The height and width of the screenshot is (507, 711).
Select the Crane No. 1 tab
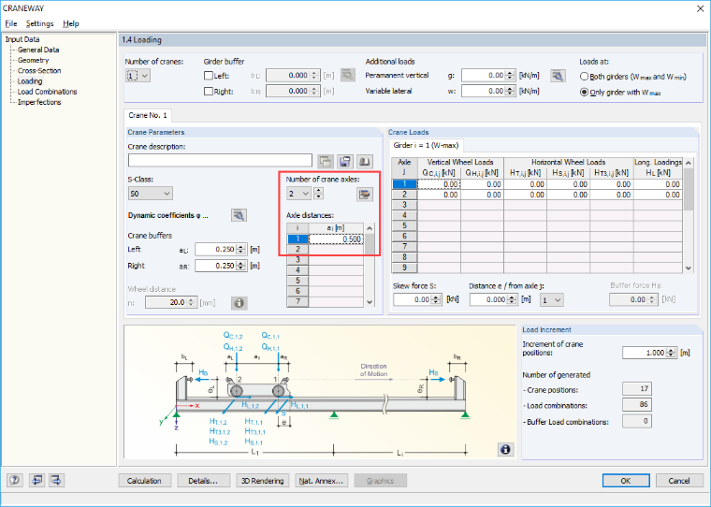tap(148, 115)
